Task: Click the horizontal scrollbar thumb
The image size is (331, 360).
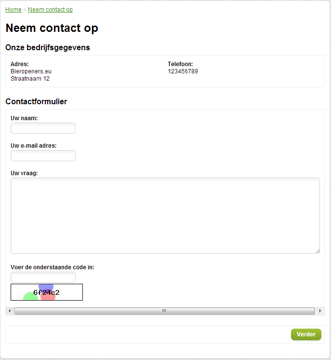Action: [164, 311]
